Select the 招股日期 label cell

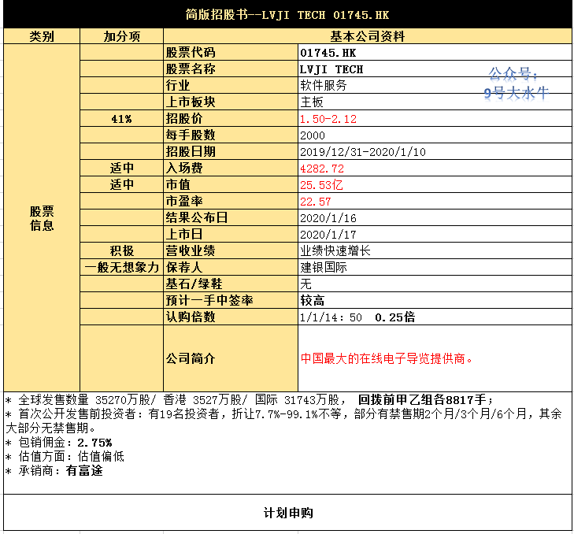tap(231, 152)
